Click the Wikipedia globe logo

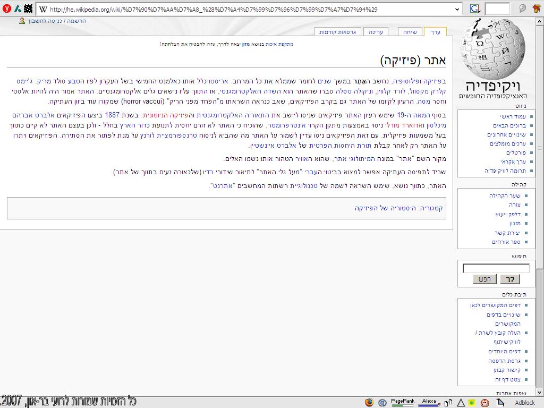coord(492,49)
